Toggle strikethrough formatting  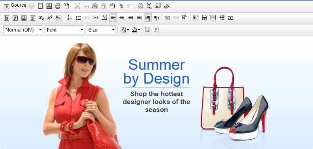(x=33, y=18)
